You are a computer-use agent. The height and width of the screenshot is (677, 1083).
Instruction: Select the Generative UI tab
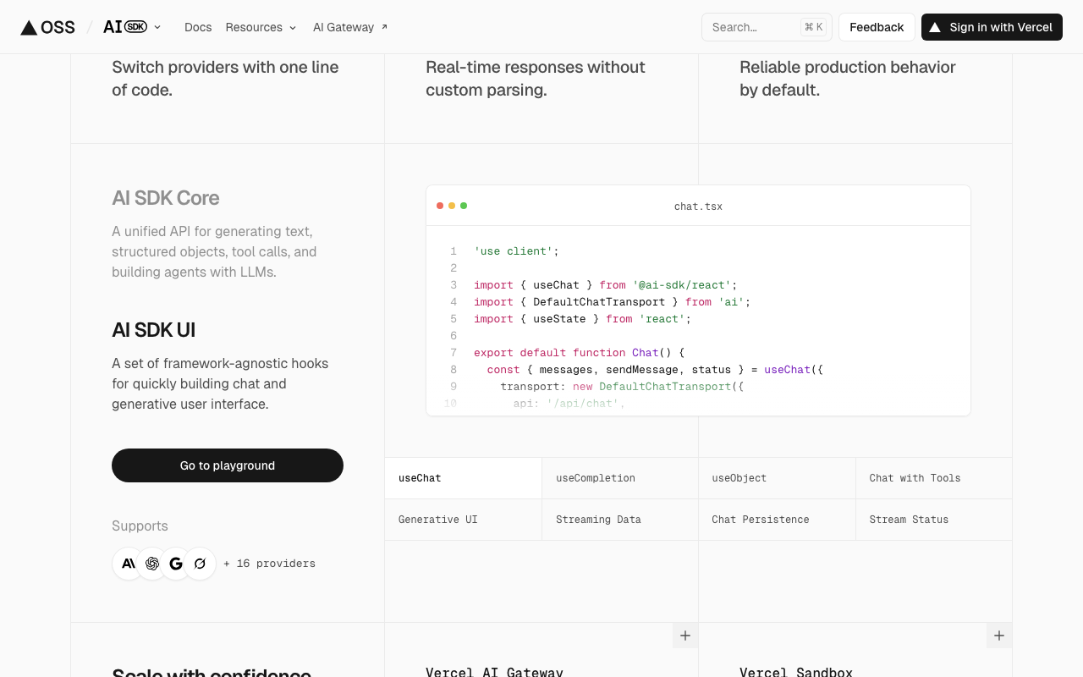click(x=463, y=520)
